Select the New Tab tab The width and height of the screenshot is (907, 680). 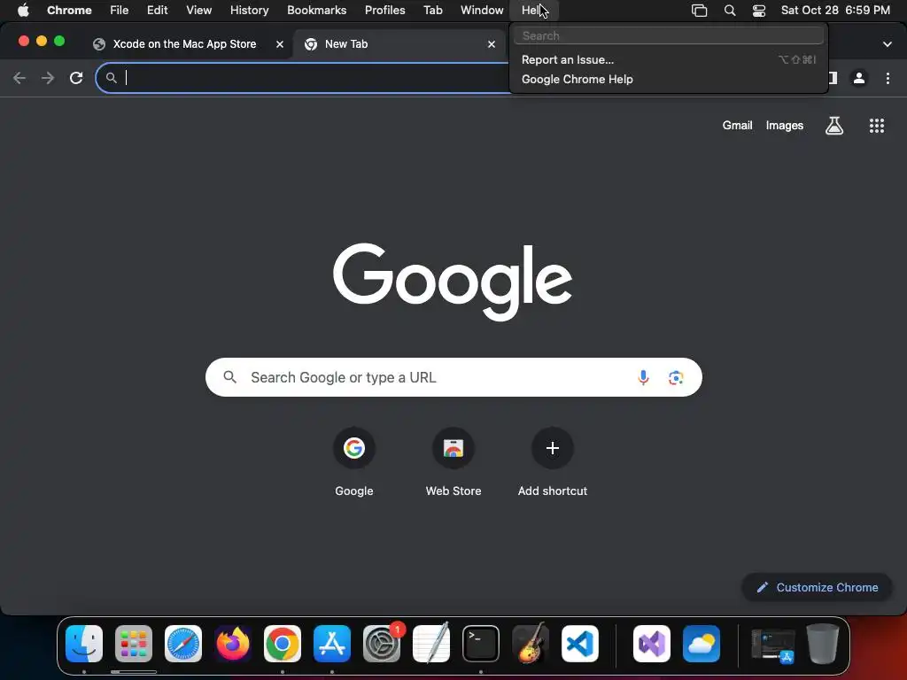coord(399,44)
